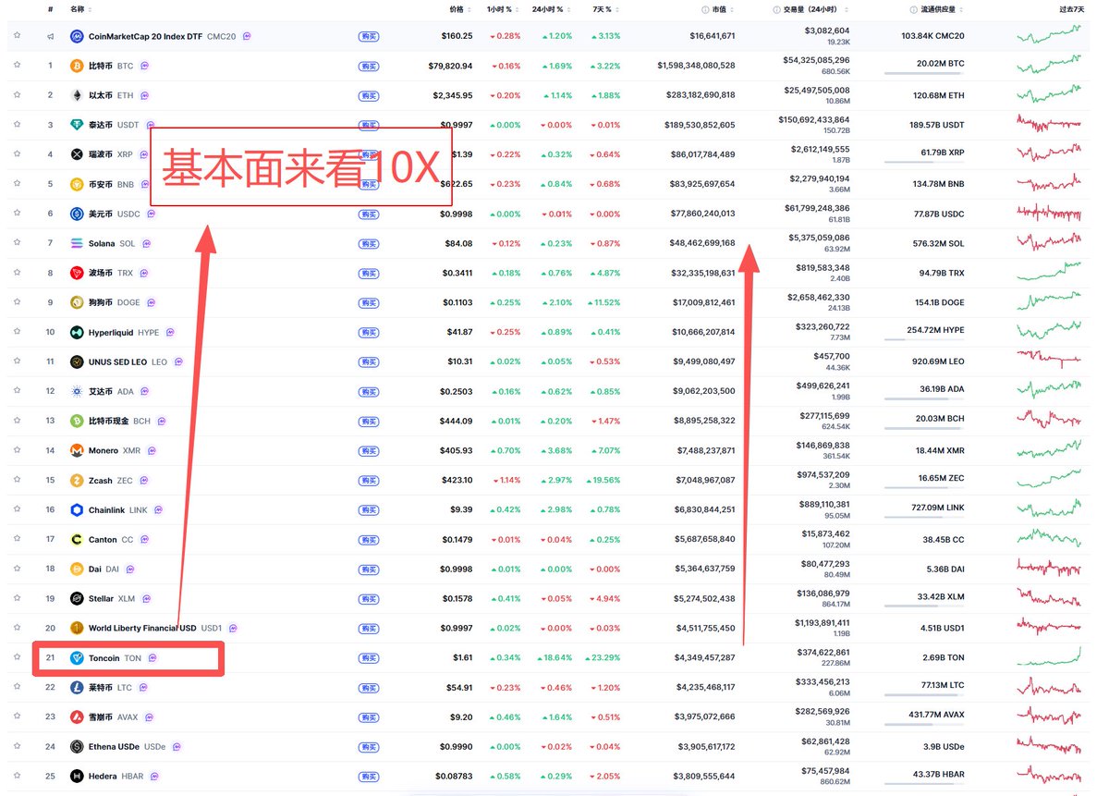Click the purple badge icon beside BTC ticker
The height and width of the screenshot is (796, 1109).
146,66
